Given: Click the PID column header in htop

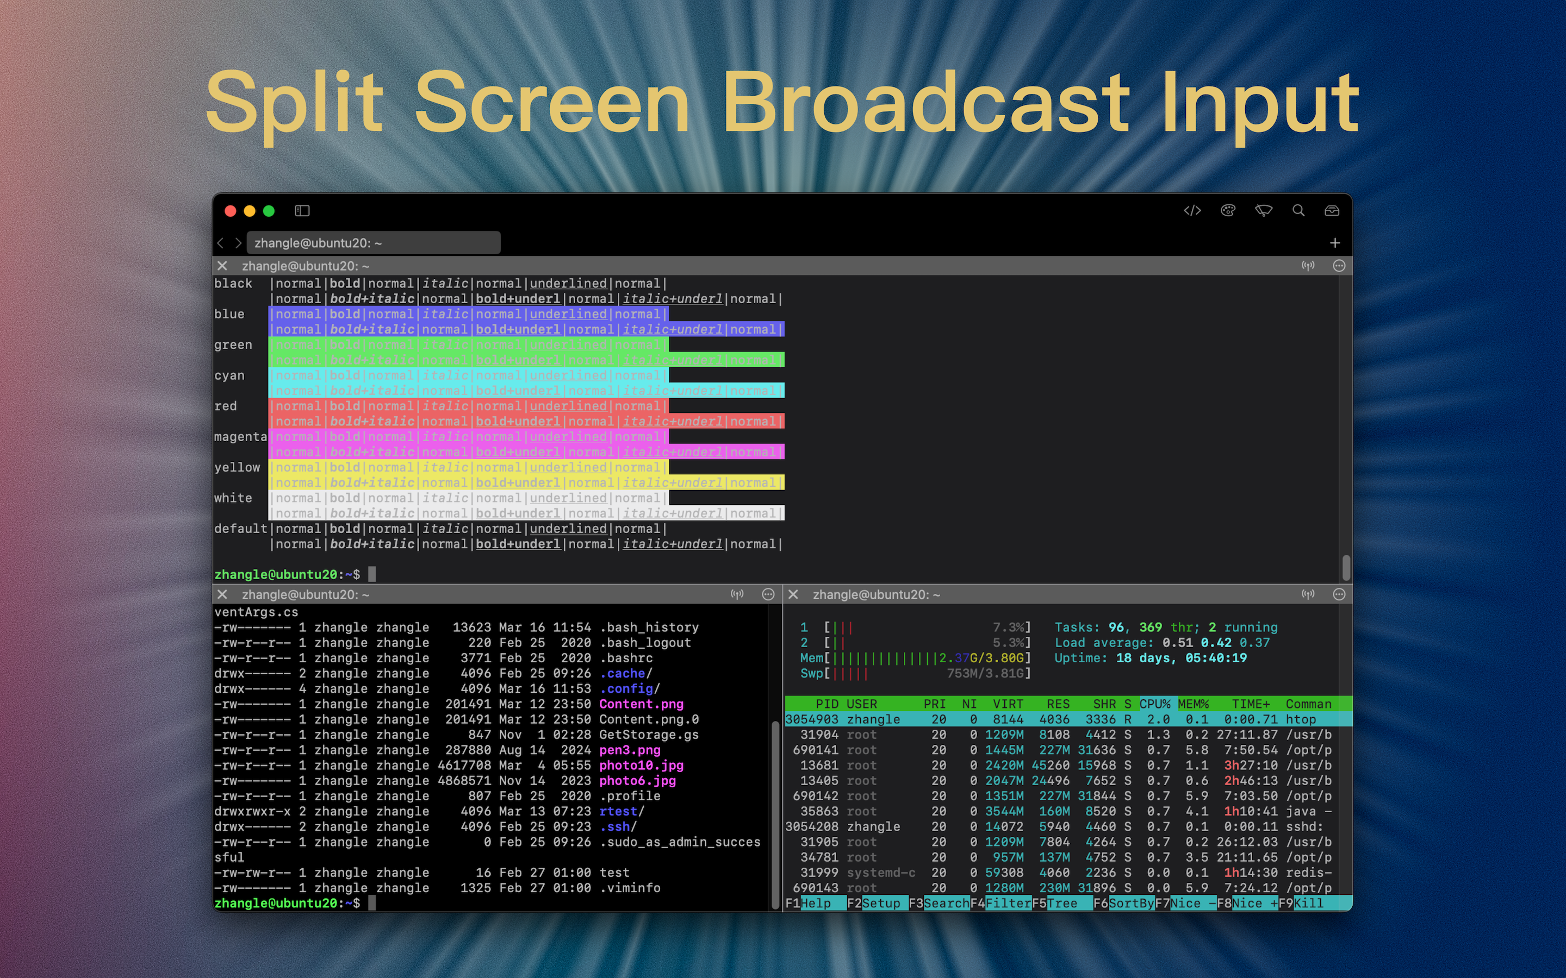Looking at the screenshot, I should [x=827, y=704].
